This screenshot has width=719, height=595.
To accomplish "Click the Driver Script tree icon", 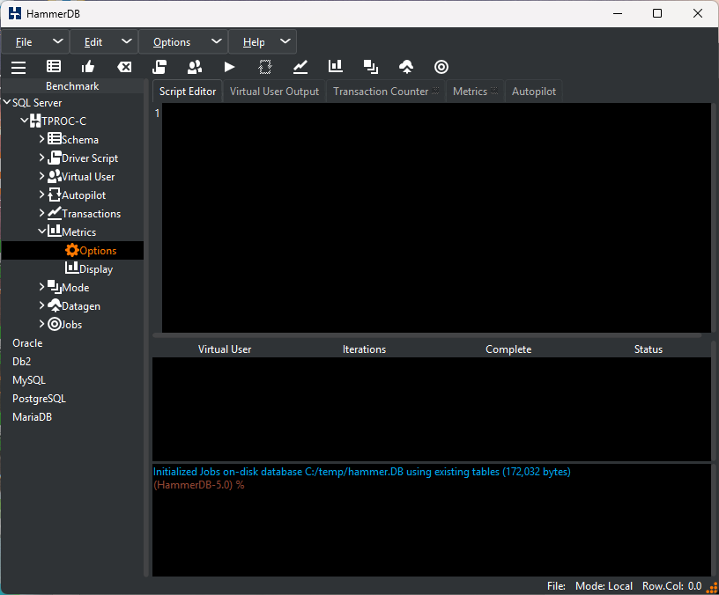I will tap(55, 158).
